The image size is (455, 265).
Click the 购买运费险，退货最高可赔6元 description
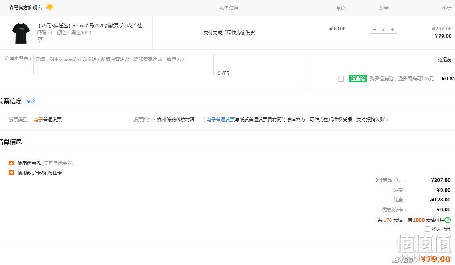(401, 79)
